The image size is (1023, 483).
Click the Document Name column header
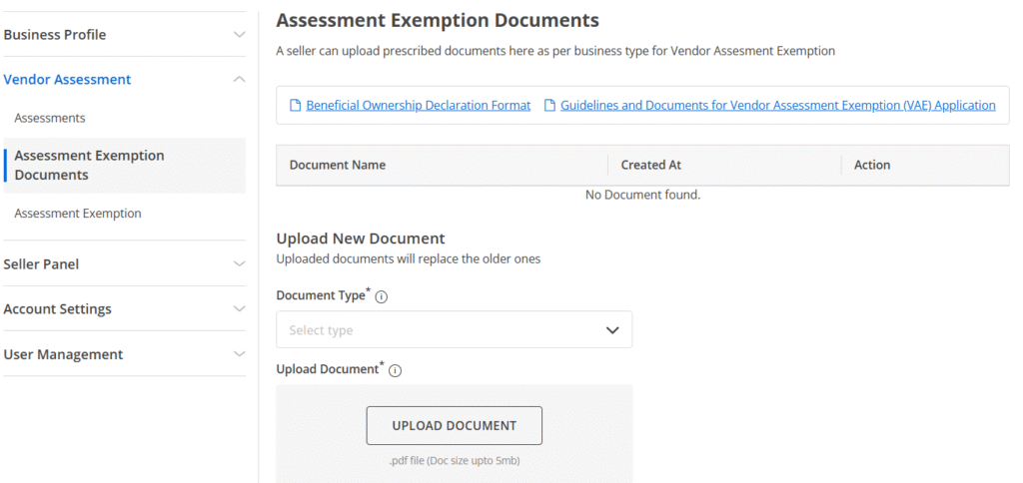click(337, 165)
